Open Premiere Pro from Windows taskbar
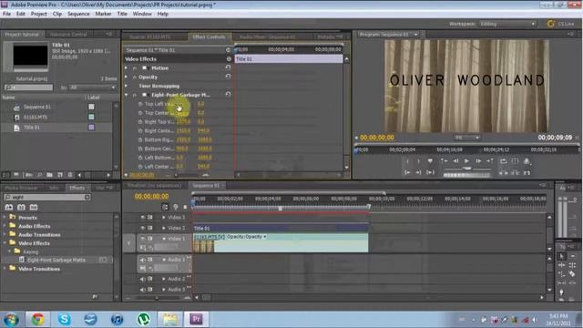 (196, 319)
